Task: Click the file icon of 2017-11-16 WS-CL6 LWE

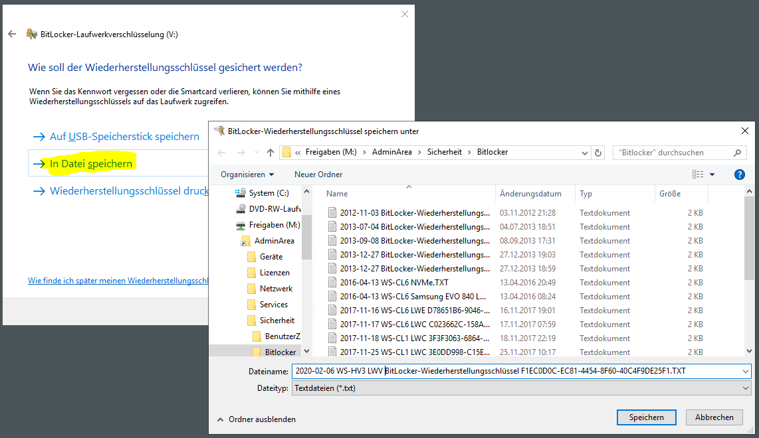Action: pos(332,311)
